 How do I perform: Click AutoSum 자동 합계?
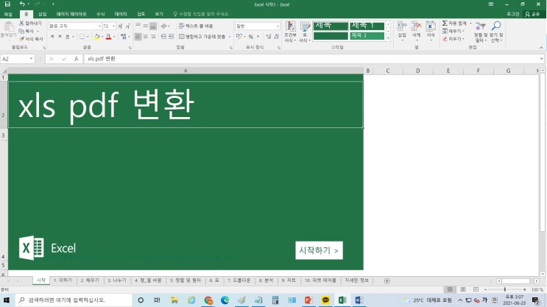454,23
